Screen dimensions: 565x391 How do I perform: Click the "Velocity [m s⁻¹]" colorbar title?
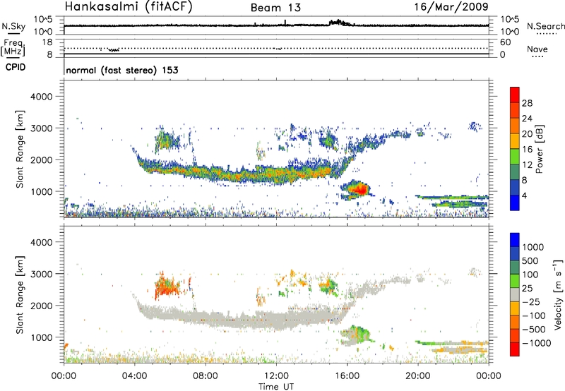pos(558,294)
